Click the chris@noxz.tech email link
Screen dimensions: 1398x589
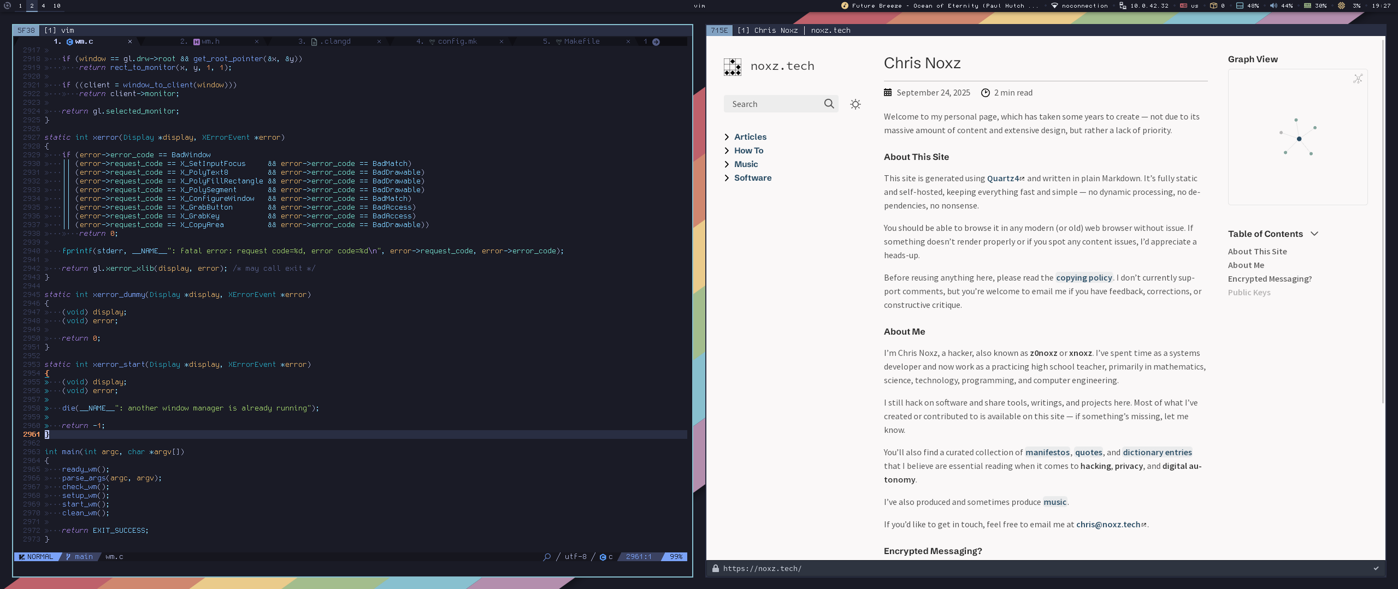click(1107, 524)
